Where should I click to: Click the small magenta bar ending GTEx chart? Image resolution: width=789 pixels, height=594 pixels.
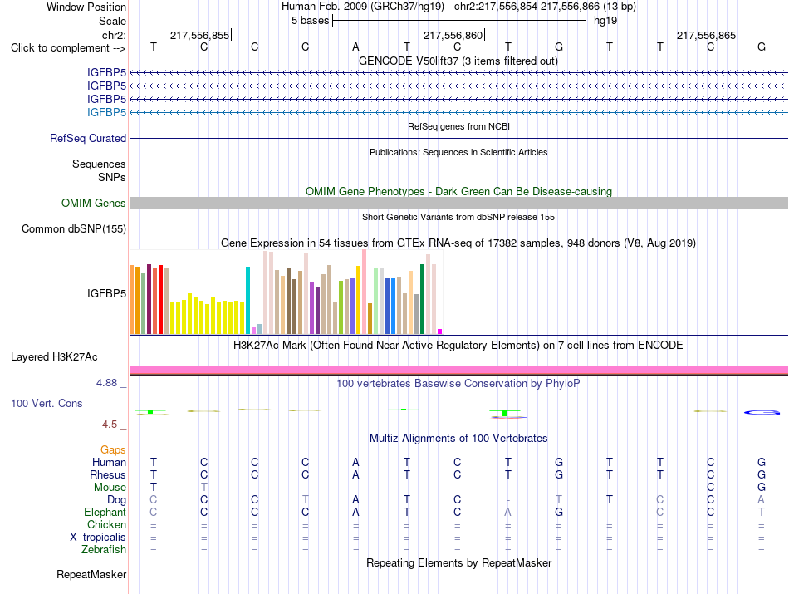click(440, 331)
